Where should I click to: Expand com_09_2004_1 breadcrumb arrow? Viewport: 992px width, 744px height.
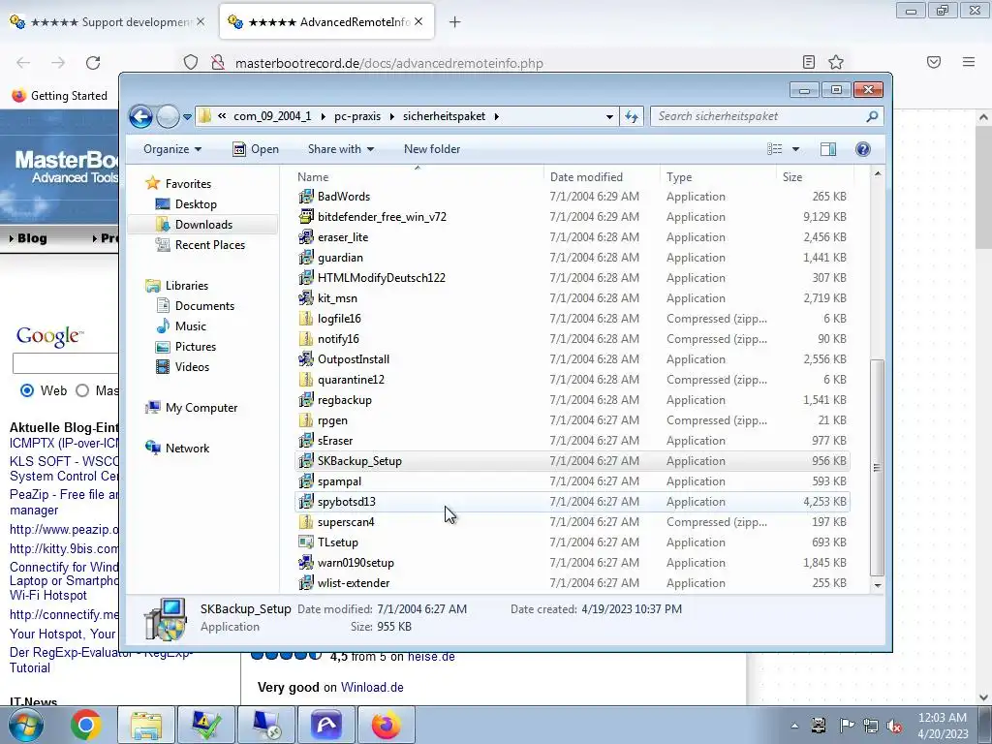[x=324, y=116]
